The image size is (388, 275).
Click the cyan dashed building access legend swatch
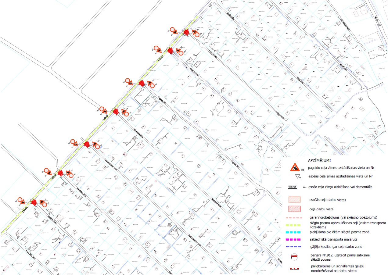pos(295,232)
